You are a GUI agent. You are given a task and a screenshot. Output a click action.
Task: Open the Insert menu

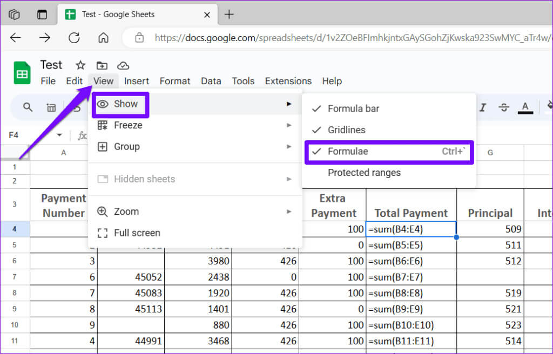137,81
